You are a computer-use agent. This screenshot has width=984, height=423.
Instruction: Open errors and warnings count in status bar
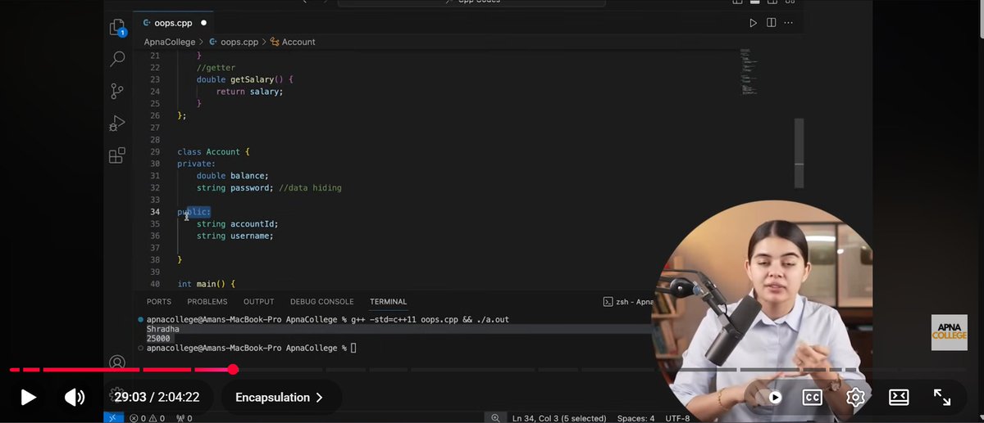(148, 418)
